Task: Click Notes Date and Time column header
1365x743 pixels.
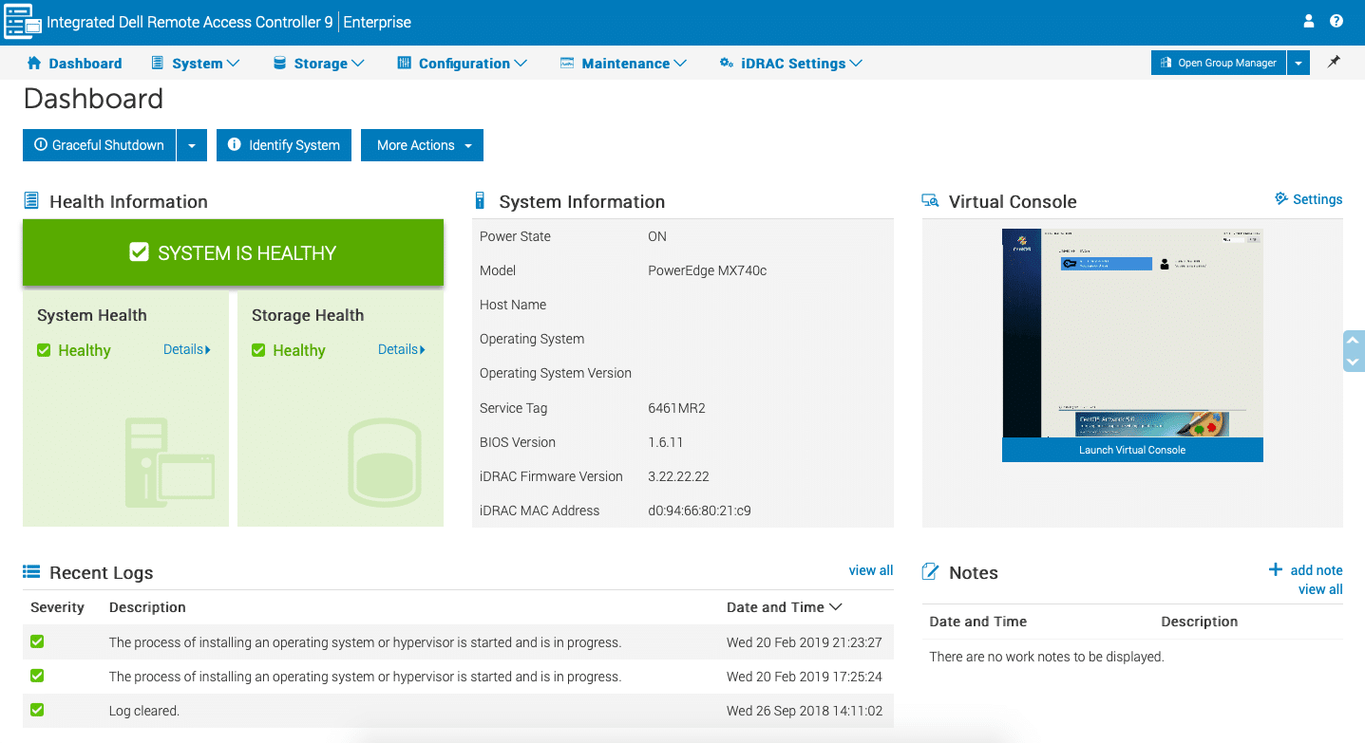Action: 977,622
